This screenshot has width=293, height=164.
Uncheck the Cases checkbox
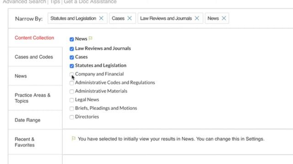(x=72, y=57)
